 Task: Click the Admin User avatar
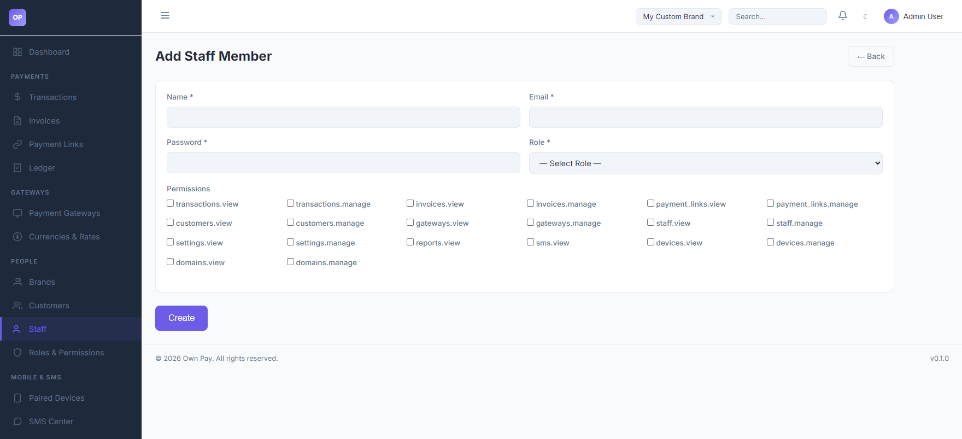(x=891, y=16)
